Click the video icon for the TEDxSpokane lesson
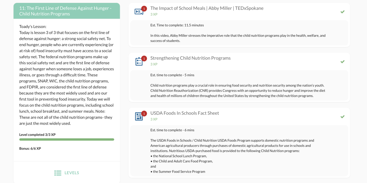This screenshot has height=183, width=367. coord(138,12)
